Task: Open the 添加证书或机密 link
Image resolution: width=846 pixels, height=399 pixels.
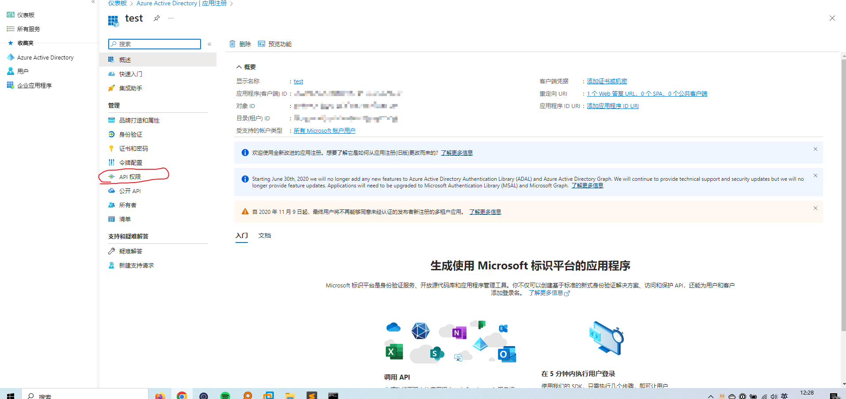Action: pos(607,81)
